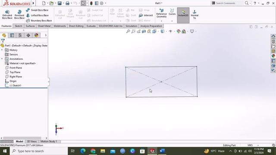Save the part with Save icon

coord(60,3)
